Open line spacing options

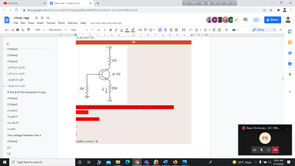pyautogui.click(x=184, y=30)
